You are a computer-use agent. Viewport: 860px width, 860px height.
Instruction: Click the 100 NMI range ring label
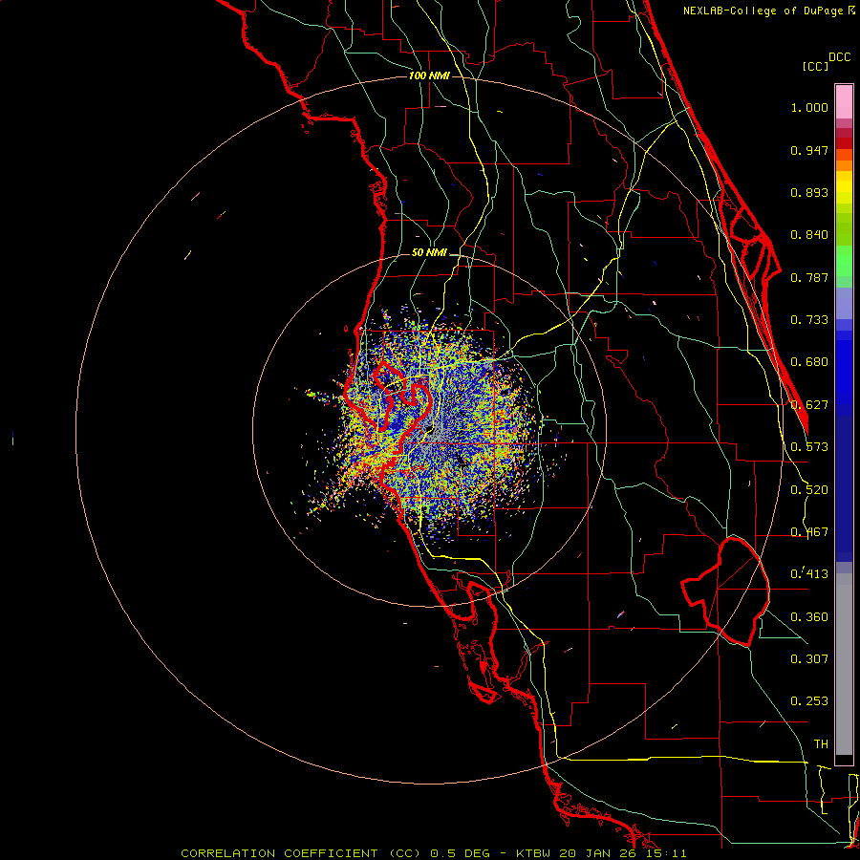click(x=429, y=75)
